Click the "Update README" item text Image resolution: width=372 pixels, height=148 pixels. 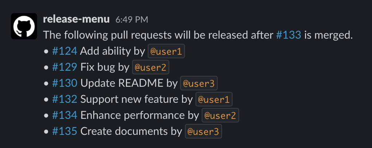pos(122,83)
